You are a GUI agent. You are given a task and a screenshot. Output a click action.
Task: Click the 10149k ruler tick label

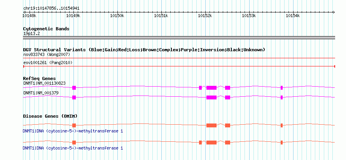(x=73, y=16)
